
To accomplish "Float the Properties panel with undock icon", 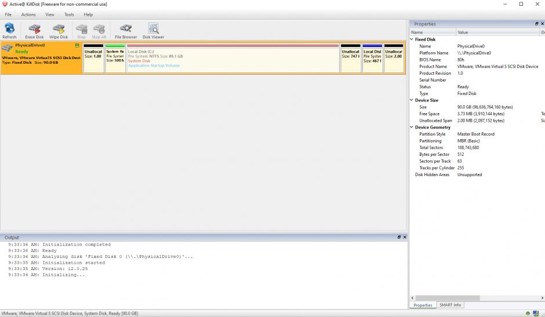I will pyautogui.click(x=536, y=24).
